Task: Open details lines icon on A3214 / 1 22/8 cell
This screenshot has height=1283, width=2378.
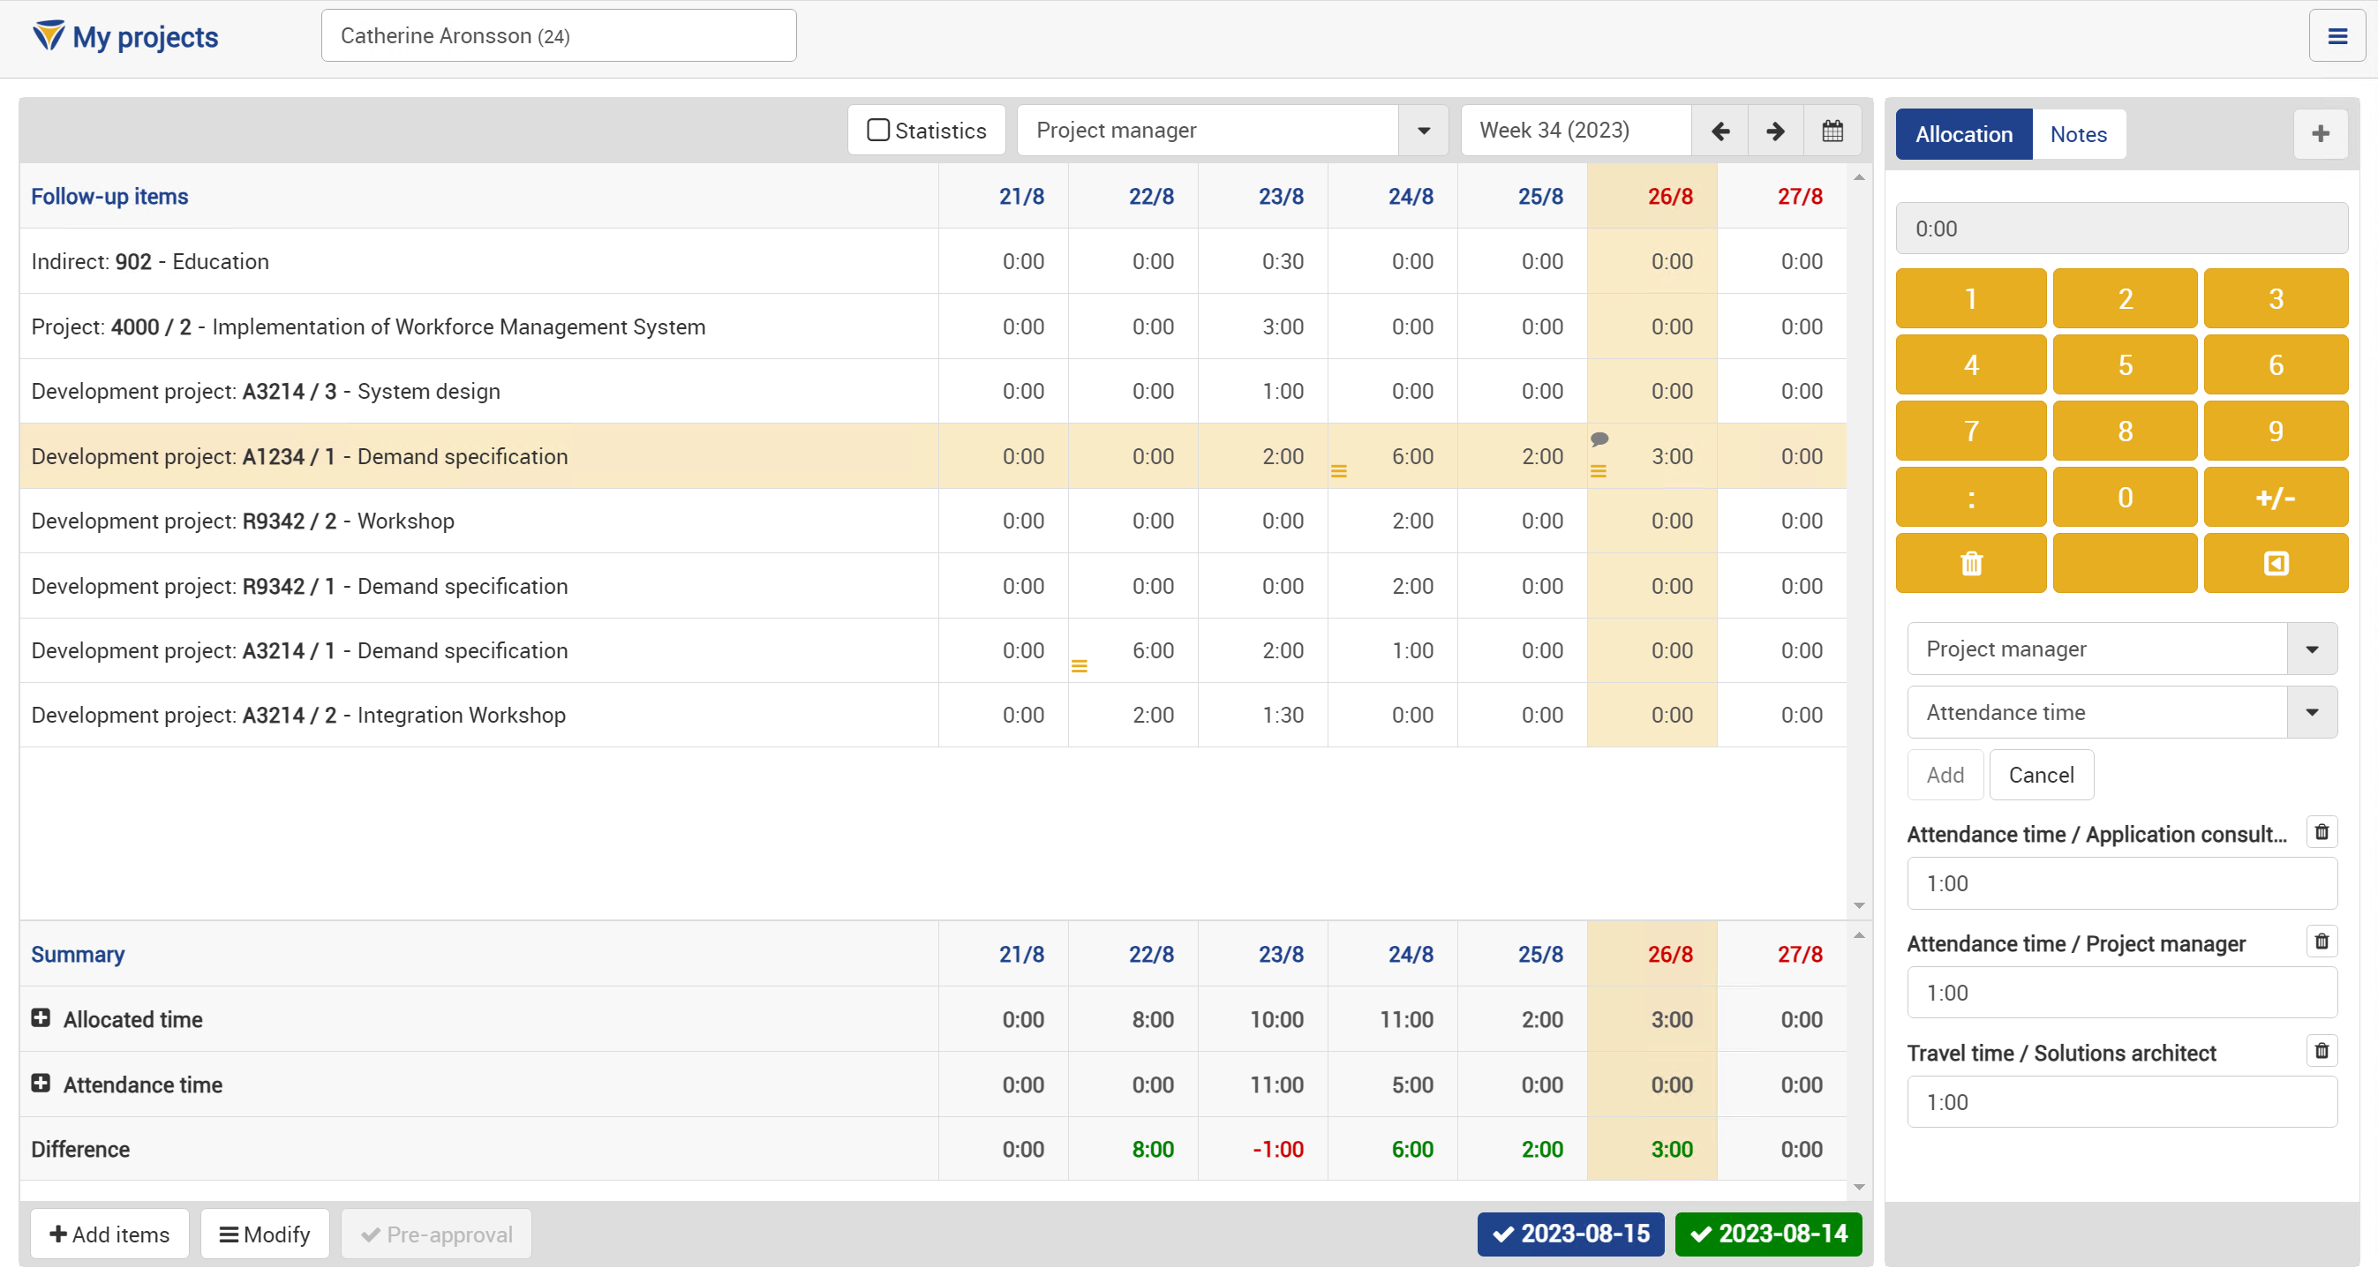Action: click(x=1079, y=666)
